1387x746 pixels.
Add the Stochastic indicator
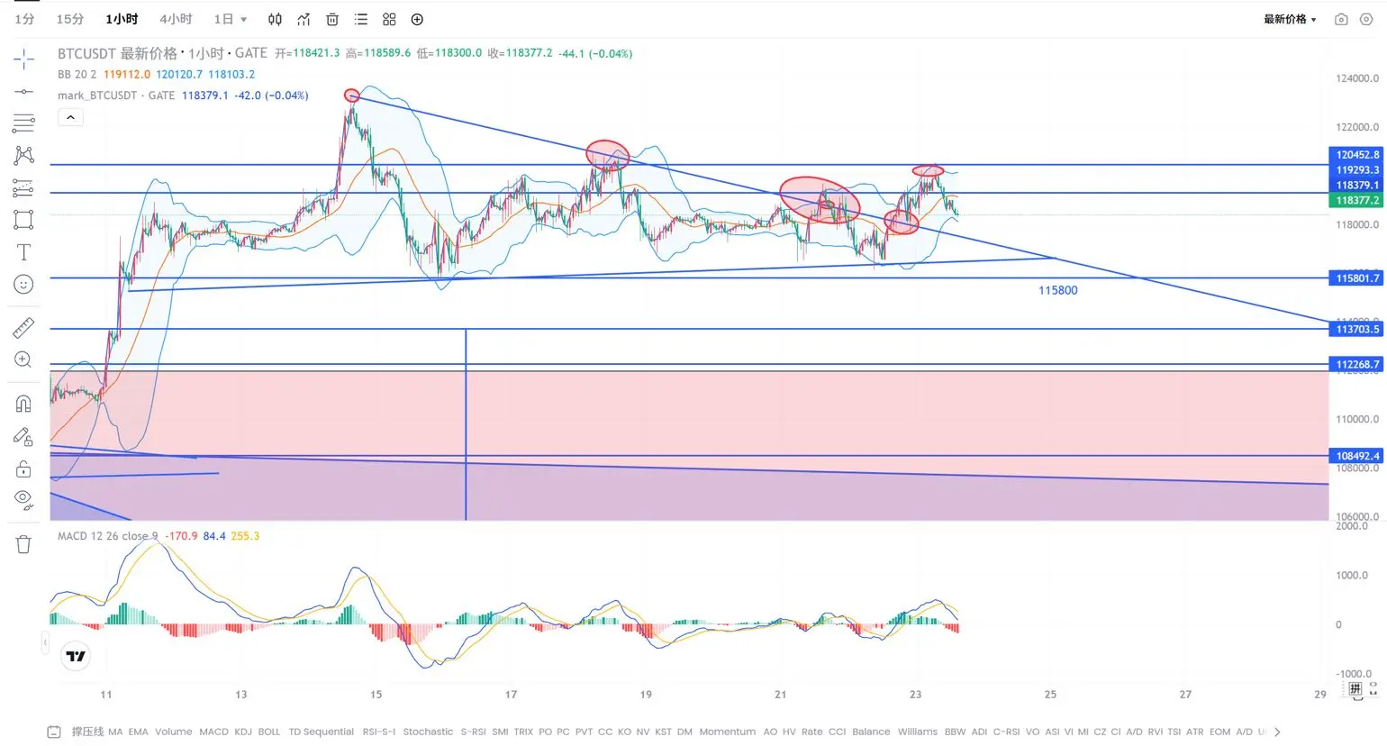click(428, 732)
